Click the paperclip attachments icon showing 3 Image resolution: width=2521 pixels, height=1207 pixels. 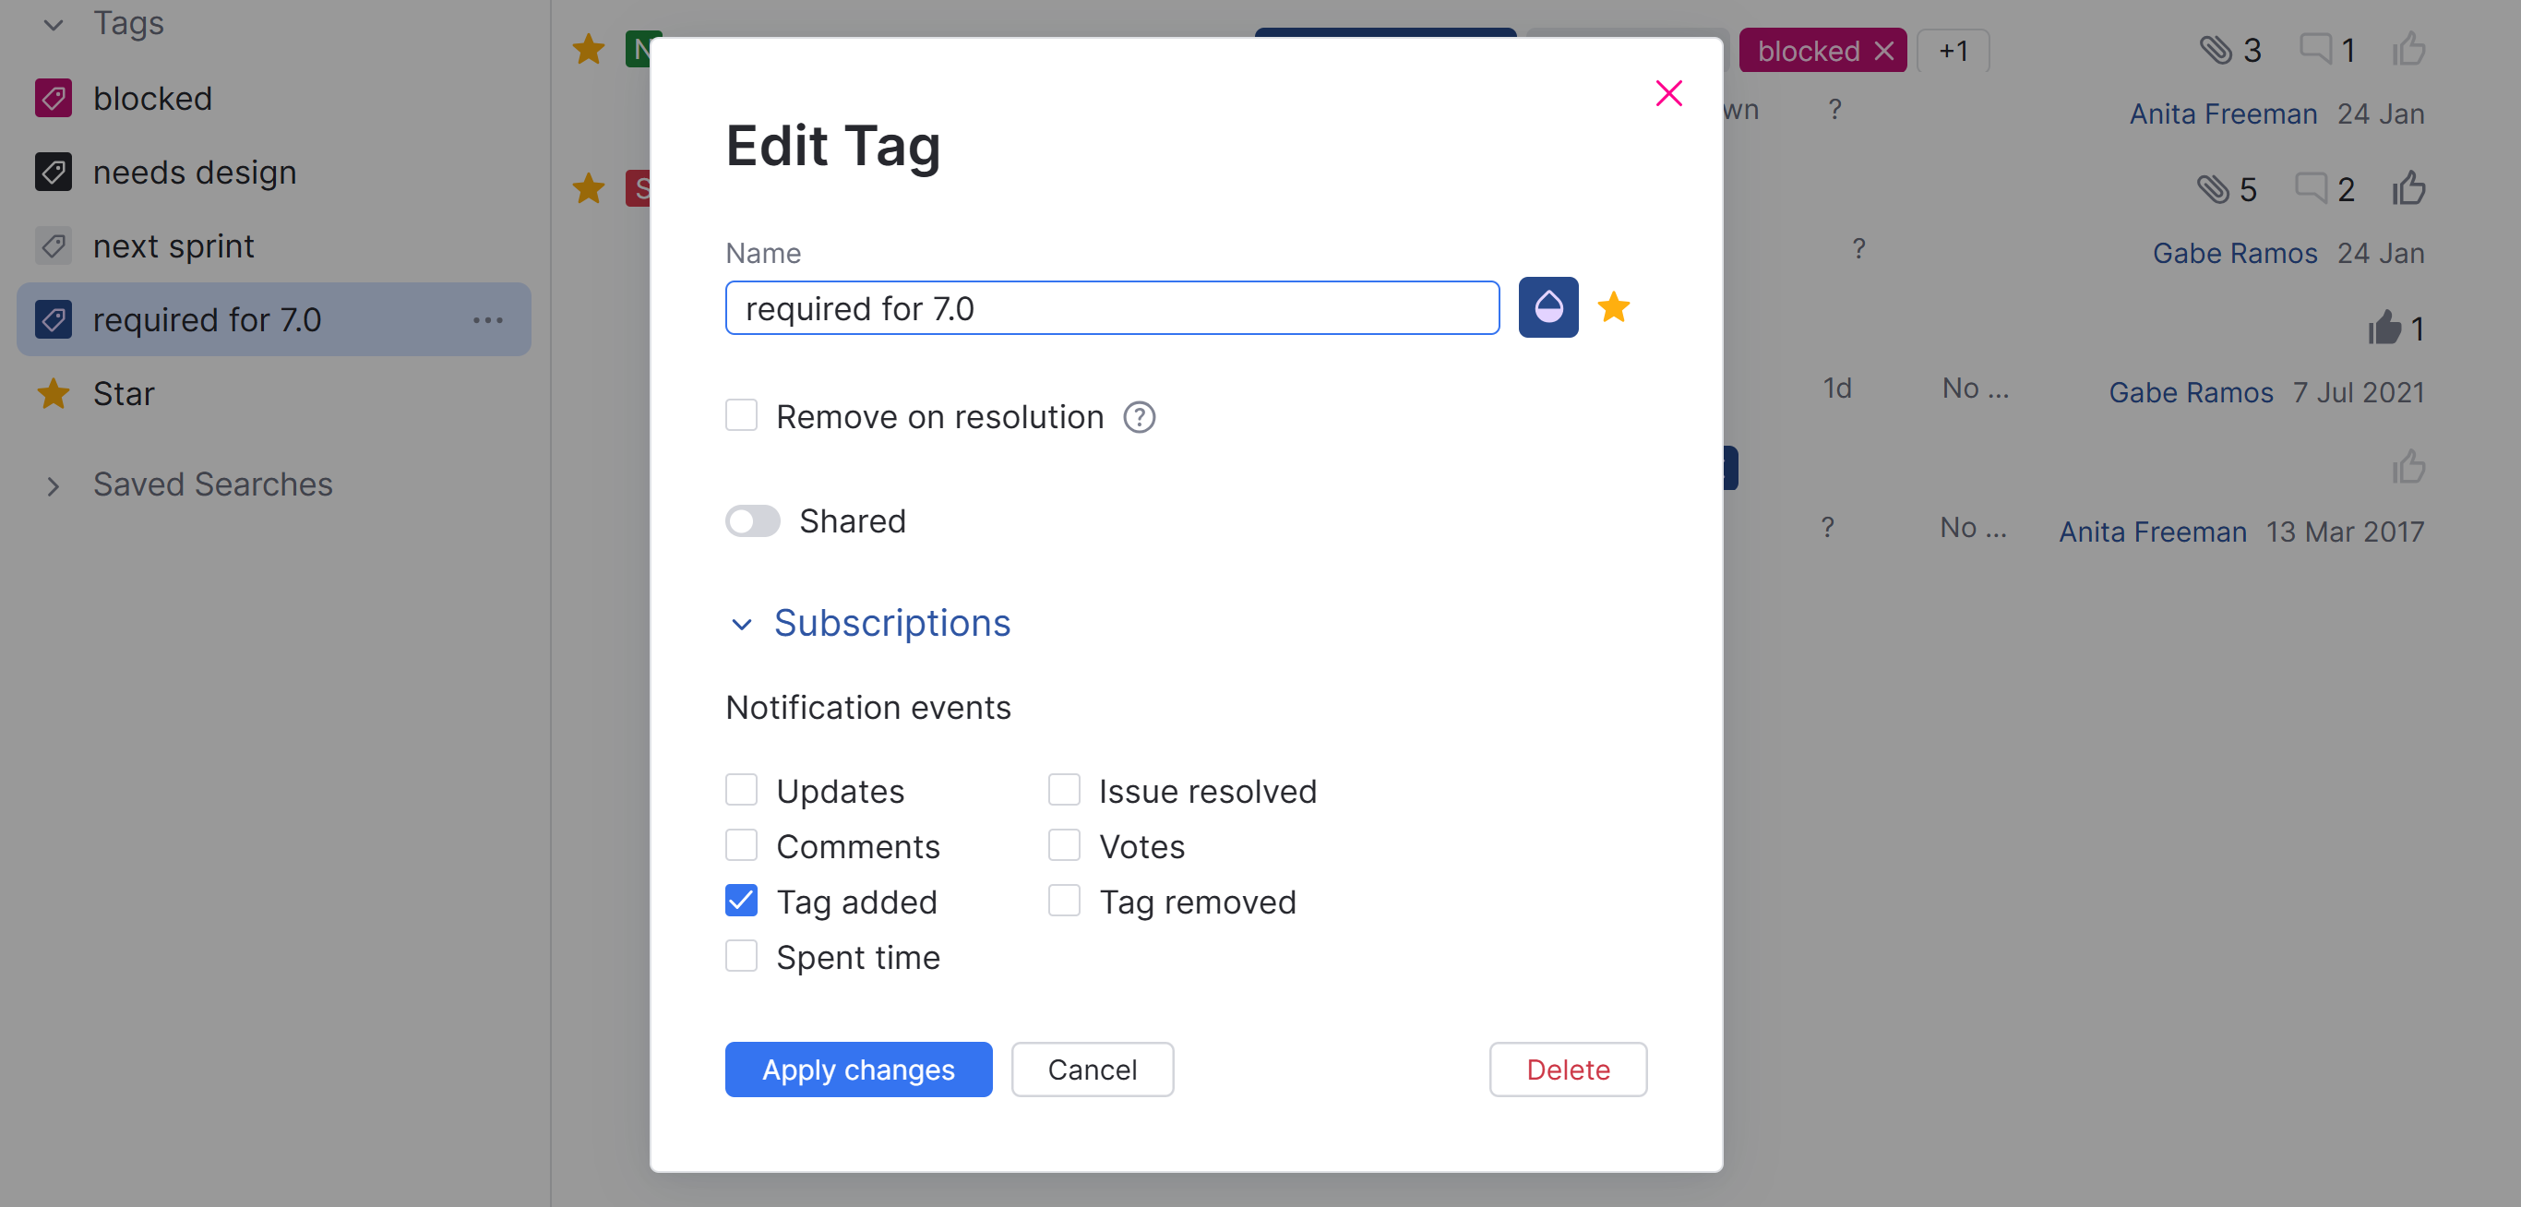[2216, 50]
